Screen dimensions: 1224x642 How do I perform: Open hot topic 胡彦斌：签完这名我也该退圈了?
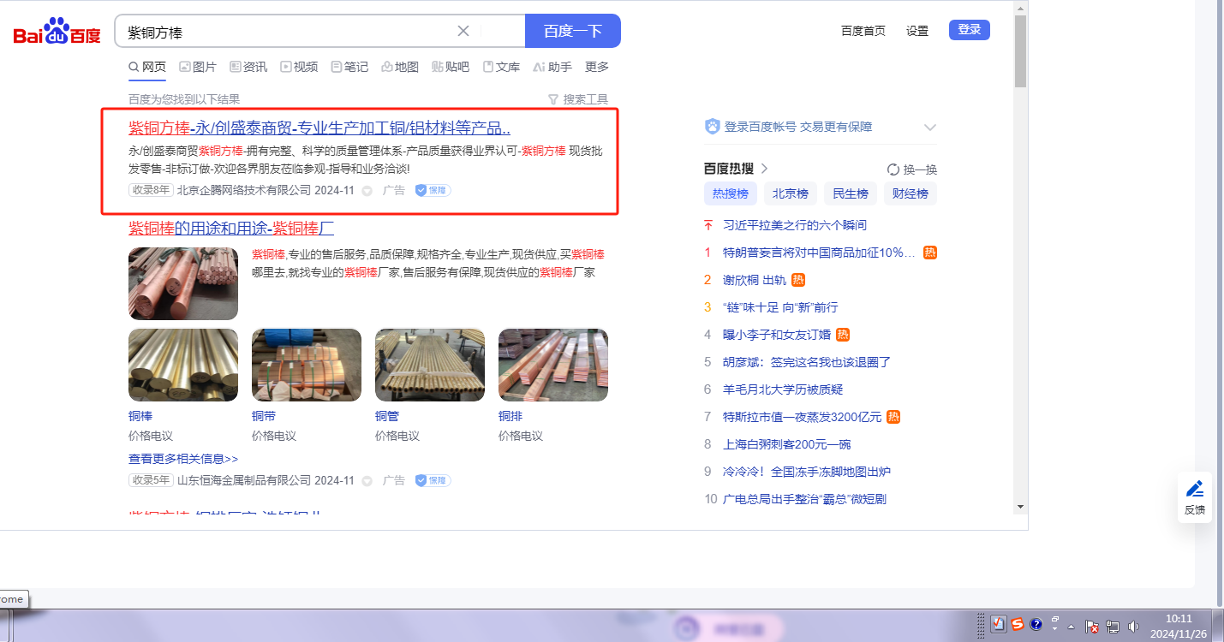tap(807, 362)
